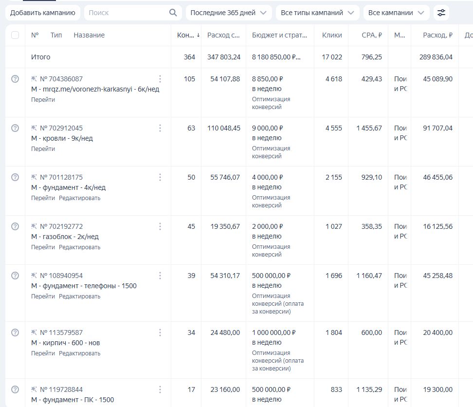
Task: Expand the 'Последние 365 дней' period dropdown
Action: pyautogui.click(x=228, y=13)
